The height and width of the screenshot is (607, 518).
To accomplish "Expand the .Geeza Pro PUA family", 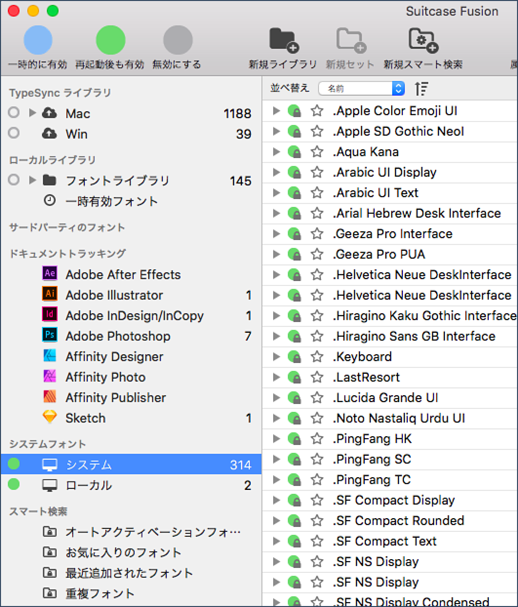I will [x=276, y=254].
